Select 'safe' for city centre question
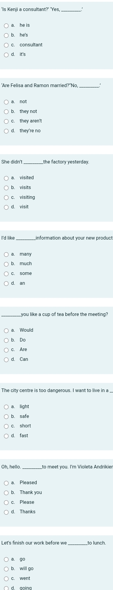 click(6, 416)
